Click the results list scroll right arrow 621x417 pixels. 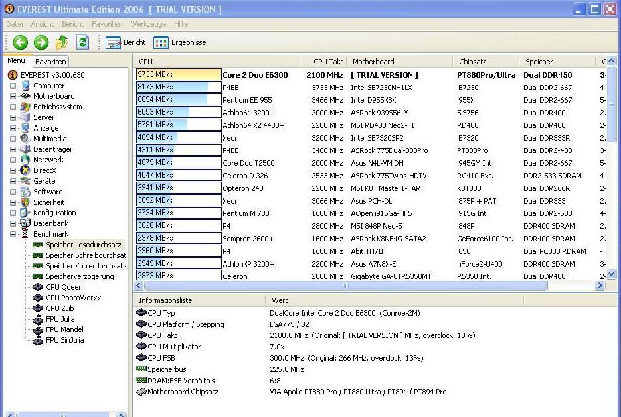pos(600,285)
